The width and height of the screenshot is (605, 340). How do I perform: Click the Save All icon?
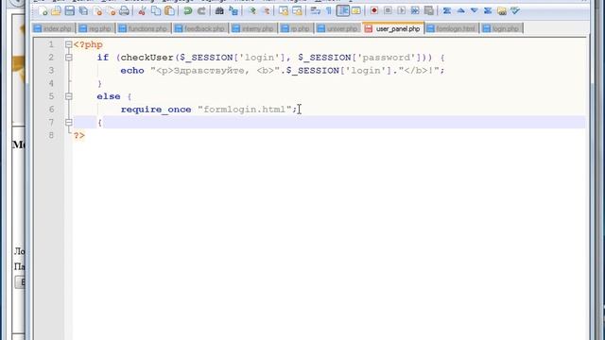[x=83, y=10]
